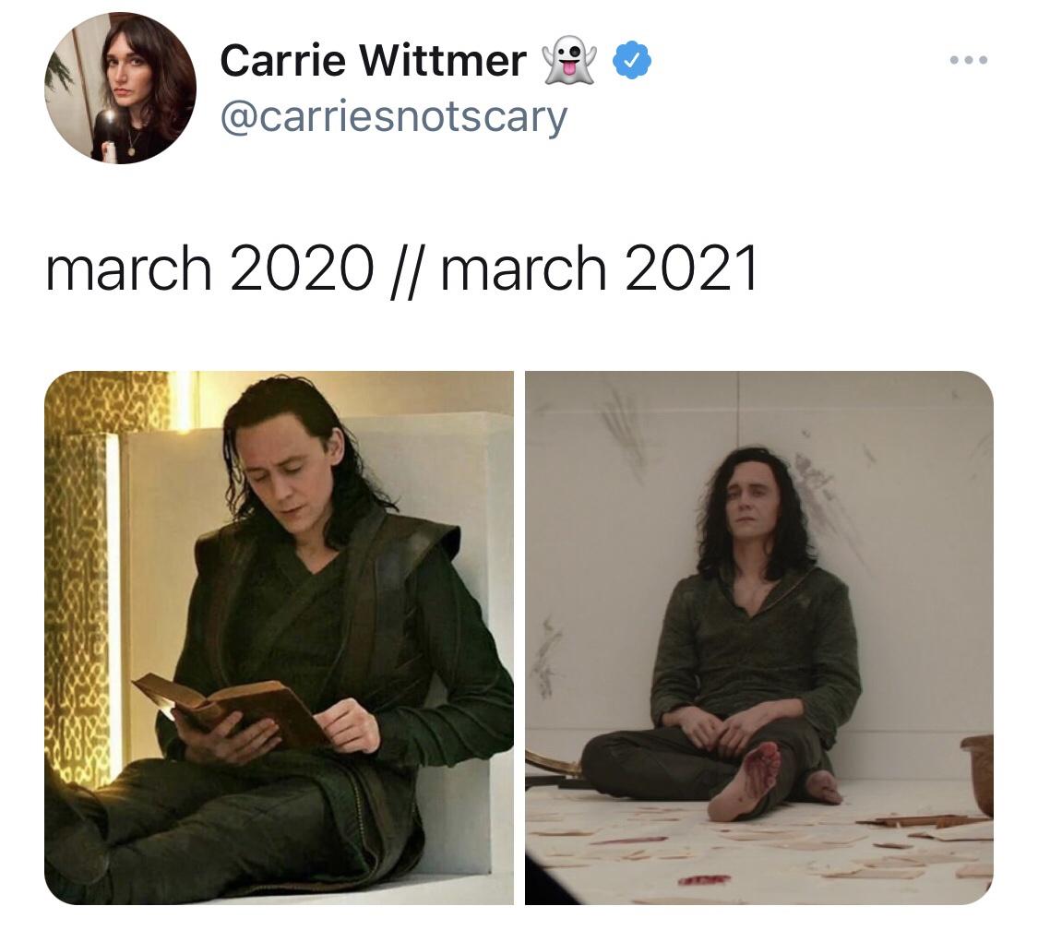Click the double slash separator in tweet

(x=405, y=270)
